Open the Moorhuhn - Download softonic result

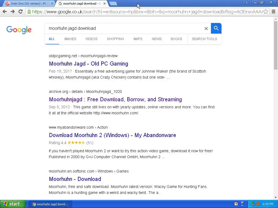click(75, 179)
